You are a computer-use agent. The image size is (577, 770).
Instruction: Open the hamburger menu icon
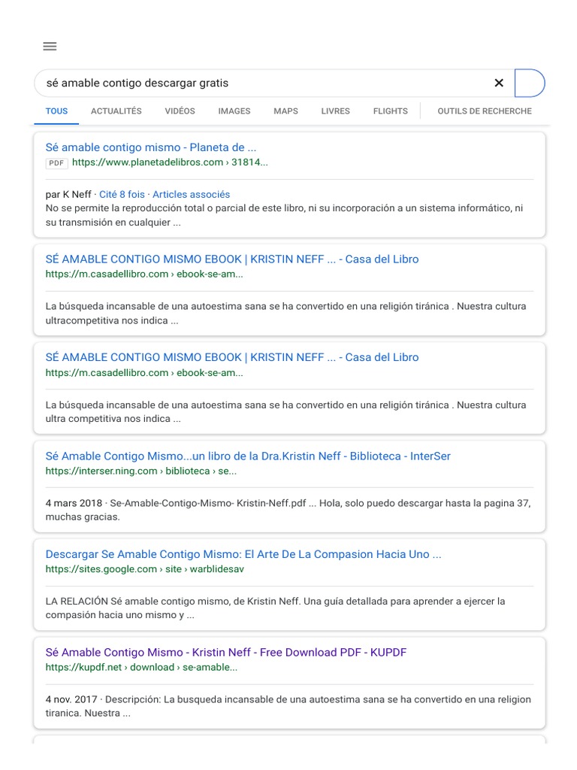pyautogui.click(x=50, y=47)
